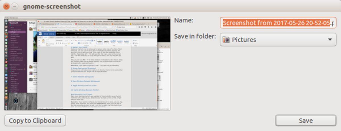The image size is (341, 131).
Task: Click the Pictures folder icon
Action: tap(226, 40)
